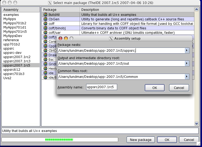
Task: Expand the Output directory root dropdown
Action: tap(187, 63)
